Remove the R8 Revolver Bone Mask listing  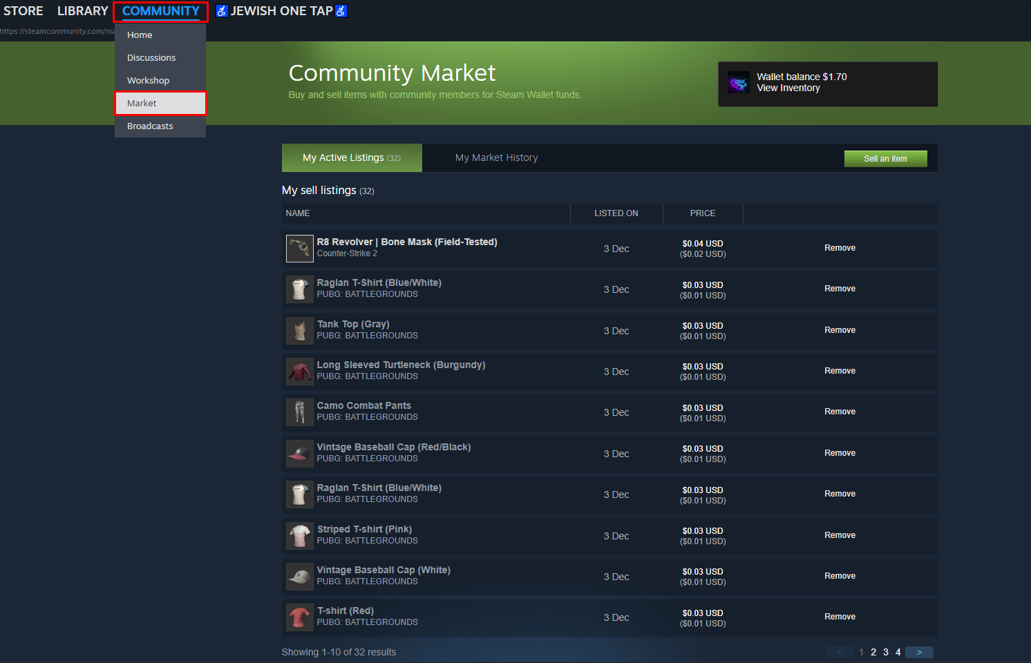(x=840, y=248)
